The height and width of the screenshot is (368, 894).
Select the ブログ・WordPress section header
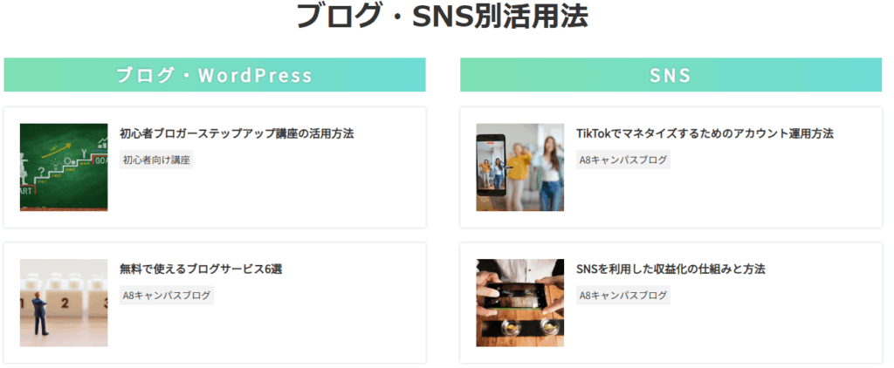215,75
